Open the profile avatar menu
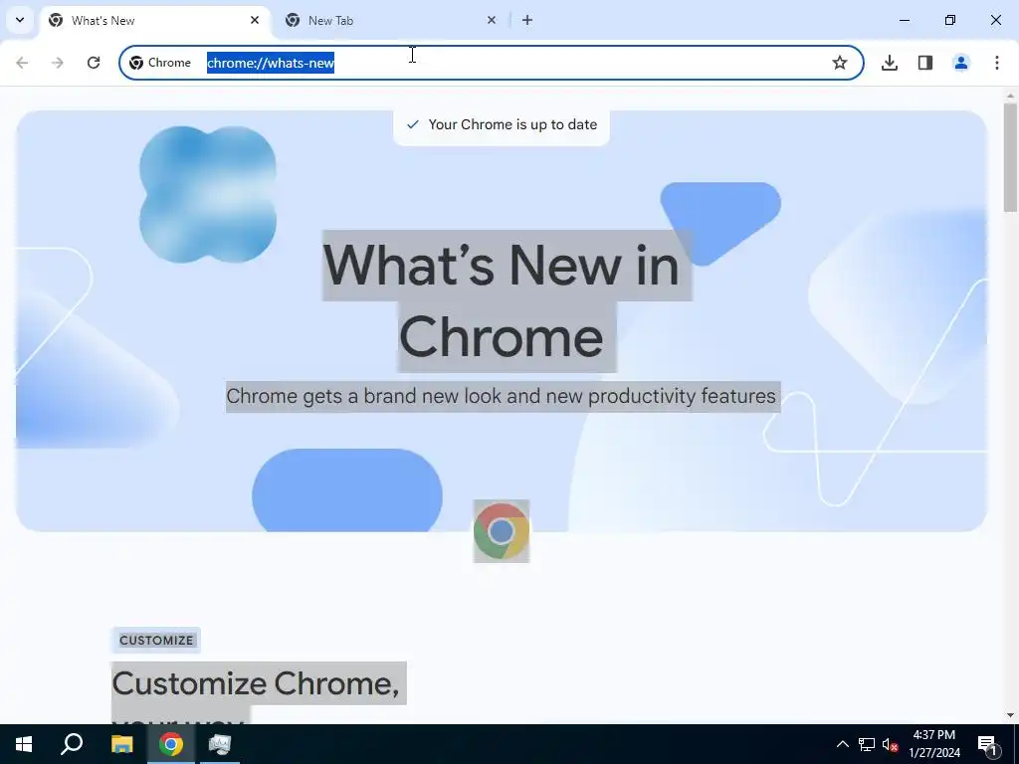Viewport: 1019px width, 764px height. (961, 63)
